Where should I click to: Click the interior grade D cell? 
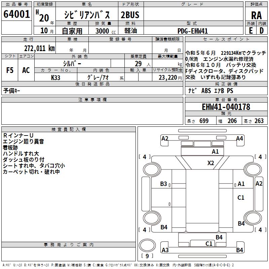[262, 31]
